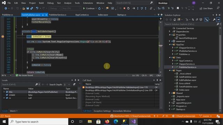Image resolution: width=223 pixels, height=125 pixels.
Task: Click the Solution Explorer search magnifier icon
Action: point(218,24)
